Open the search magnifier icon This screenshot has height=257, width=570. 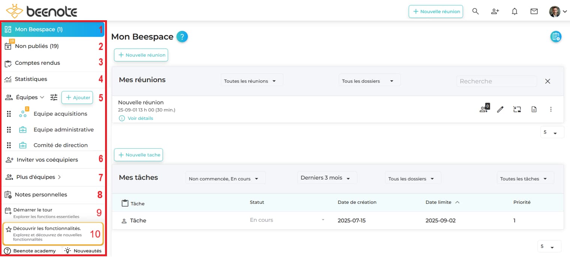(x=475, y=11)
